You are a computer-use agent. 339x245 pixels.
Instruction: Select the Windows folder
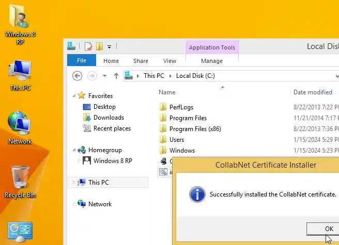point(182,151)
